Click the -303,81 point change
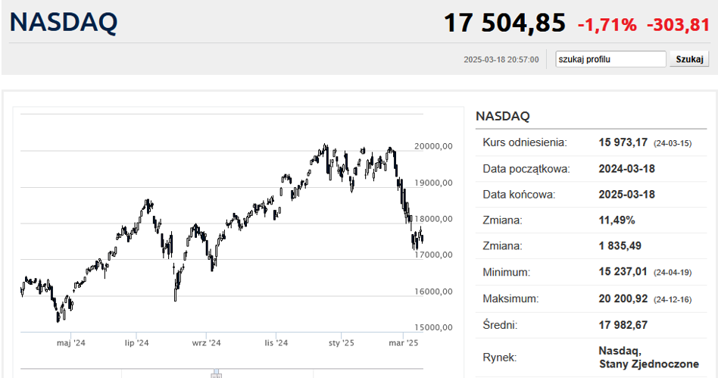The width and height of the screenshot is (718, 378). point(678,24)
